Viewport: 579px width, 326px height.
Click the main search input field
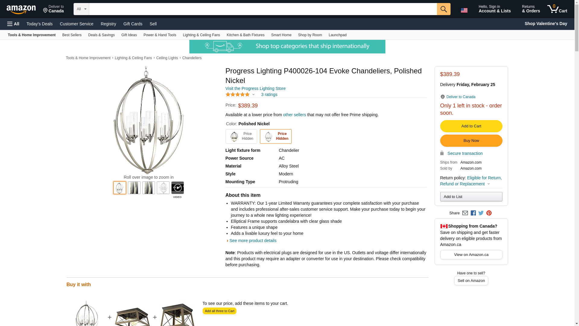(x=263, y=9)
